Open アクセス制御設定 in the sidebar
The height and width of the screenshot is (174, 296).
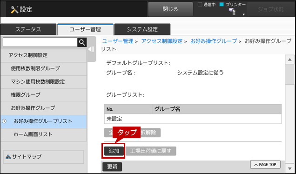click(x=43, y=55)
